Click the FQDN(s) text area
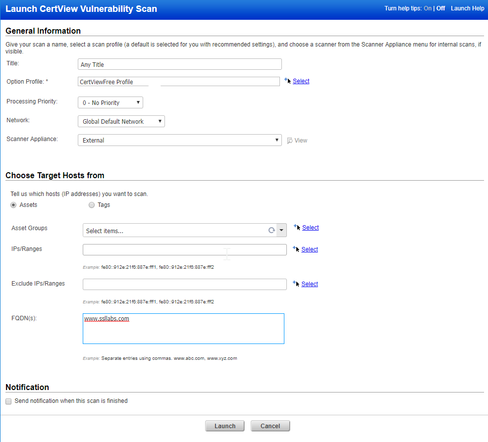Screen dimensions: 488x442 click(183, 328)
